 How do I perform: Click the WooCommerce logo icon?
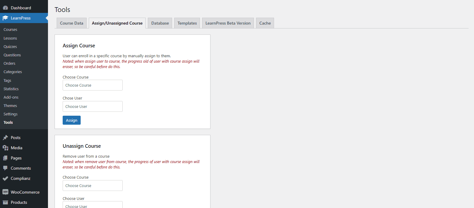5,192
